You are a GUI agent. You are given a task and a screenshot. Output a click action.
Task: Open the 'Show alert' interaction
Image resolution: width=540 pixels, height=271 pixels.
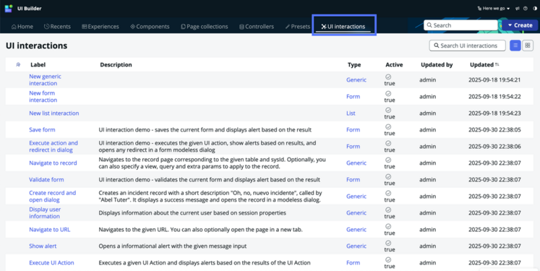point(43,246)
